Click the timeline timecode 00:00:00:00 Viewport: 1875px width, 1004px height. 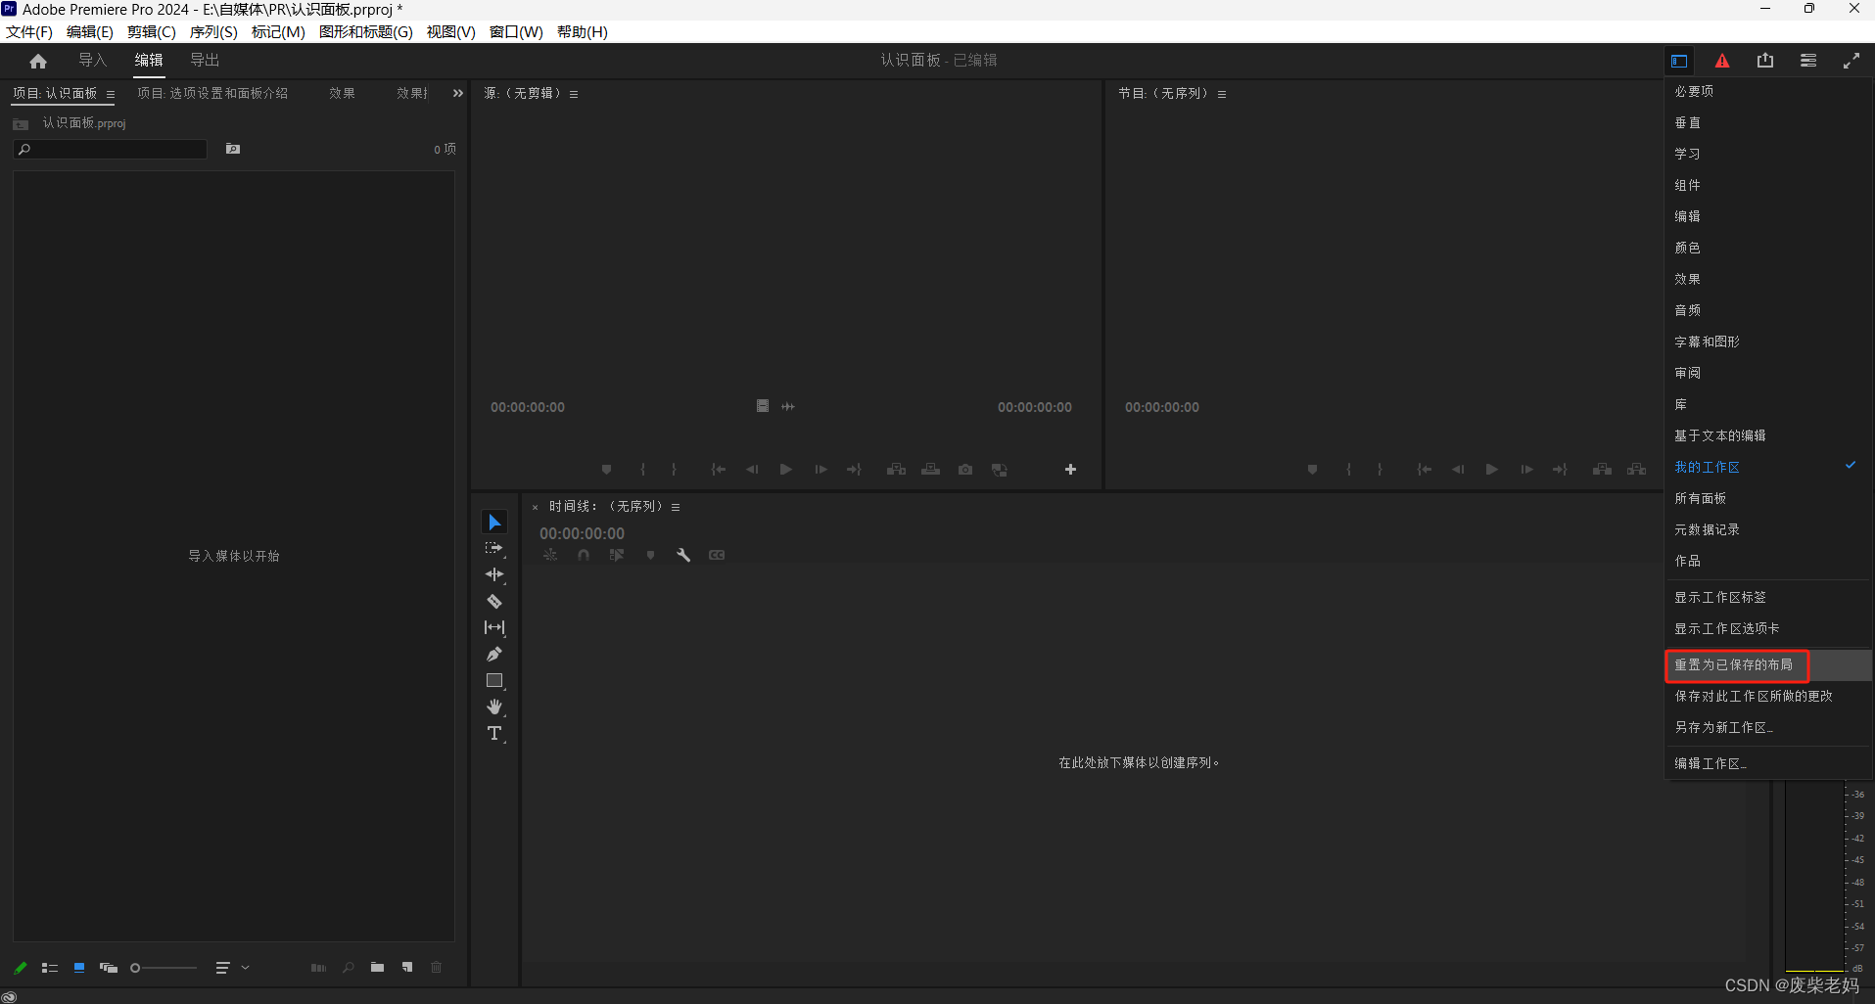click(582, 534)
